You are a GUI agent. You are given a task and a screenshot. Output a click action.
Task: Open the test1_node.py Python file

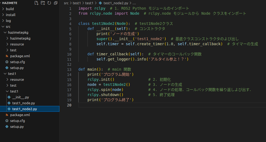(x=23, y=103)
